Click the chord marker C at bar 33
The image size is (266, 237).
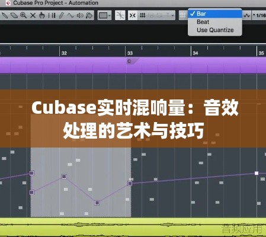click(129, 61)
